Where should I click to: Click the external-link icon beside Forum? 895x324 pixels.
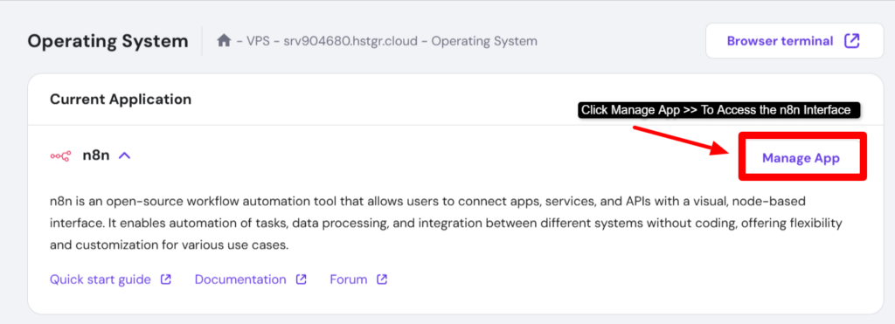point(382,279)
